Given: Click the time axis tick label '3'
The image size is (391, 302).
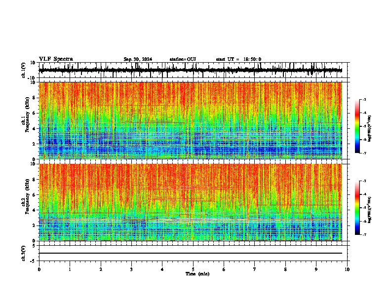Looking at the screenshot, I should (131, 269).
